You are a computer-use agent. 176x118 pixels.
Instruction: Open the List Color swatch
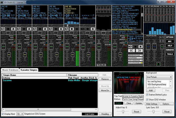(x=90, y=114)
